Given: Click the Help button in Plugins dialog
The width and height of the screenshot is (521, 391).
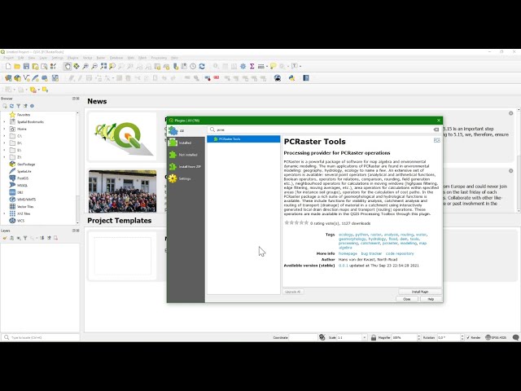Looking at the screenshot, I should click(x=431, y=299).
